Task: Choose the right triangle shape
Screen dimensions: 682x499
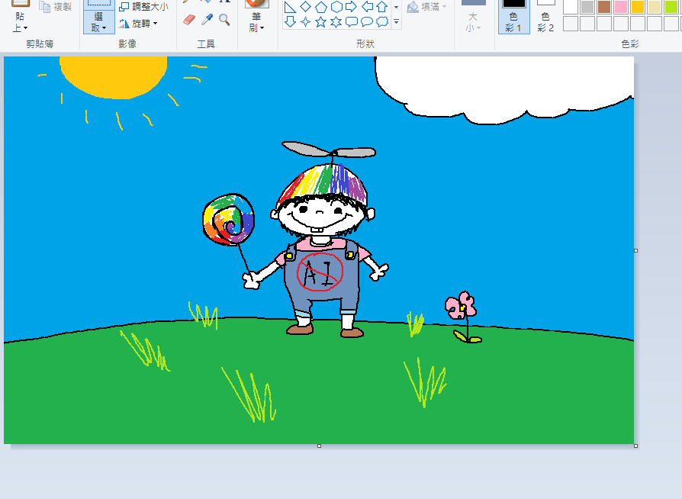Action: pyautogui.click(x=290, y=7)
